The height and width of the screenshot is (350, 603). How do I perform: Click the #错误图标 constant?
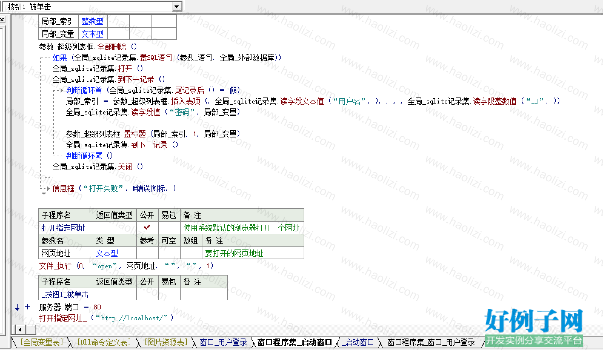tap(149, 188)
